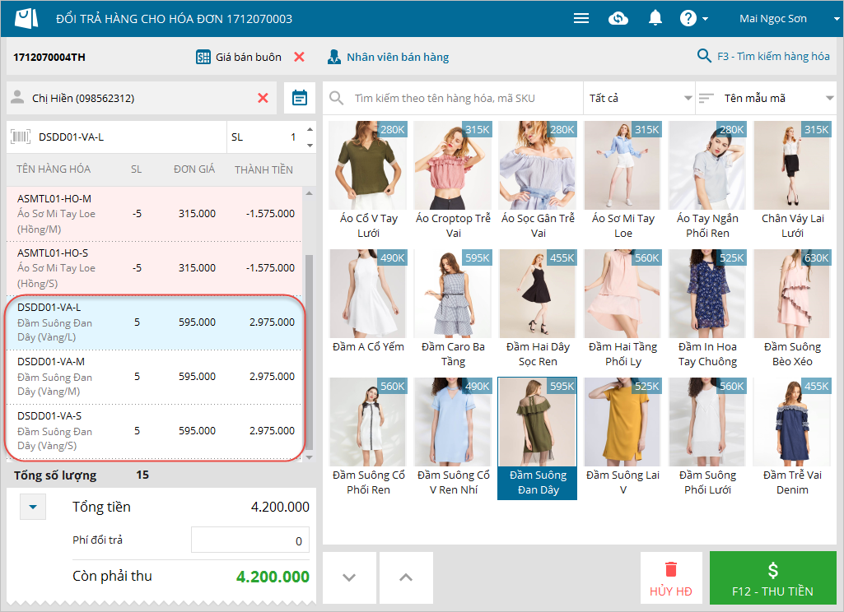844x612 pixels.
Task: Select product Áo Sọc Gân Trễ Vai
Action: point(538,181)
